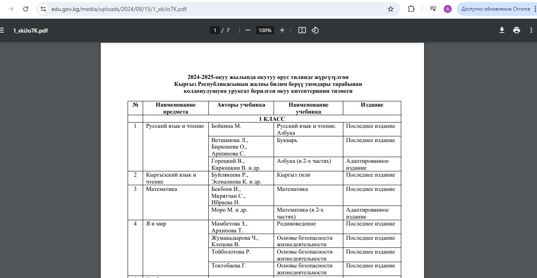Click the 'Наименование учебника' column header
The width and height of the screenshot is (537, 278).
pos(308,108)
